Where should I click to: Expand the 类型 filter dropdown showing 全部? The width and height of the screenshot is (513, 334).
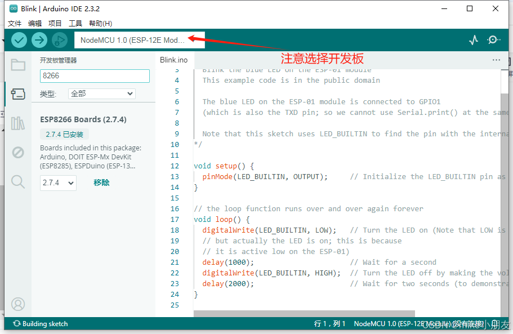point(102,94)
